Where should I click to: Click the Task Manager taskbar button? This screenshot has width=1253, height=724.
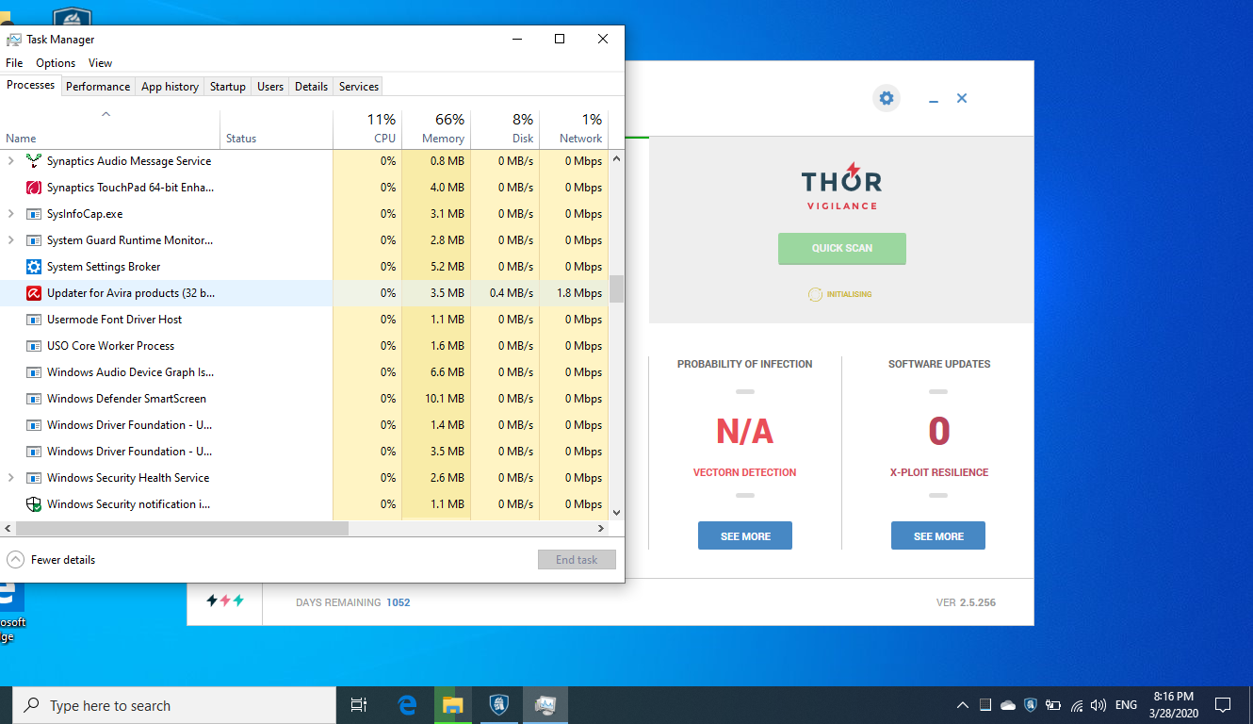coord(545,705)
